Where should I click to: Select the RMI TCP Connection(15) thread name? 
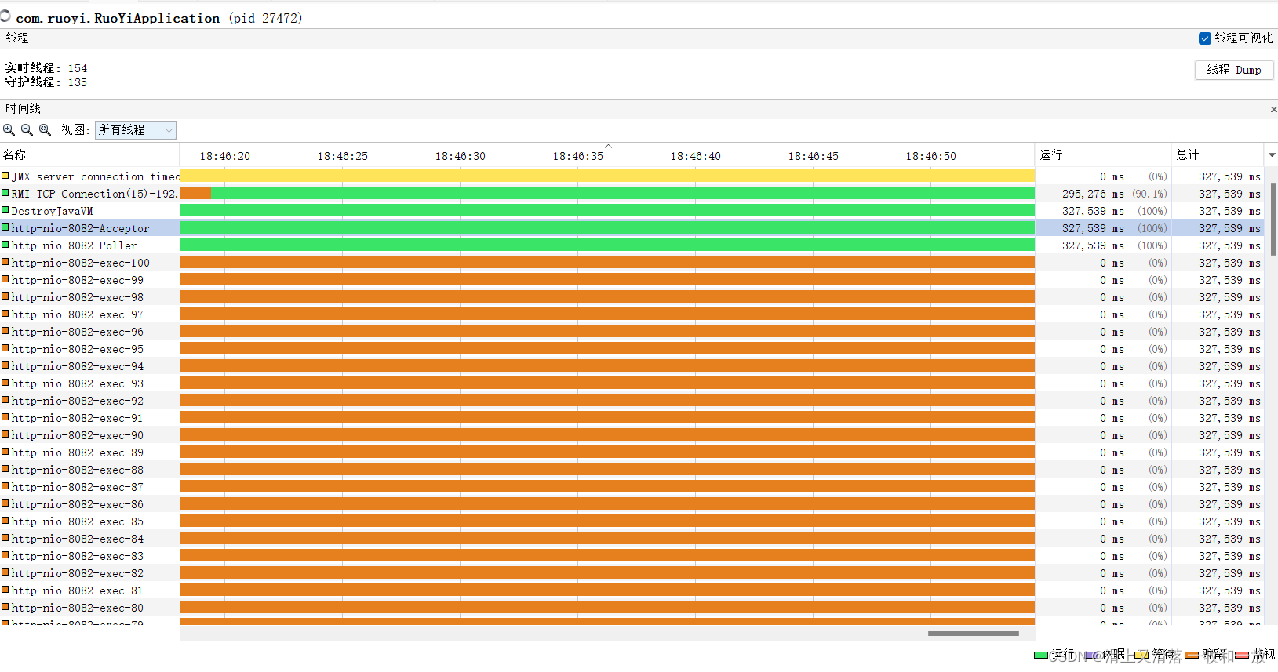(x=95, y=194)
